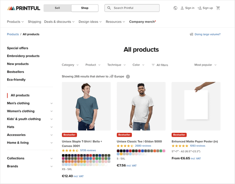235x184 pixels.
Task: Open the Design ideas menu
Action: click(90, 22)
